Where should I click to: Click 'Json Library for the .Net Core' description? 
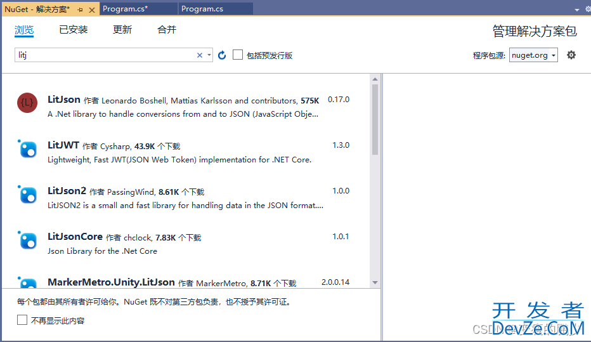[x=102, y=251]
